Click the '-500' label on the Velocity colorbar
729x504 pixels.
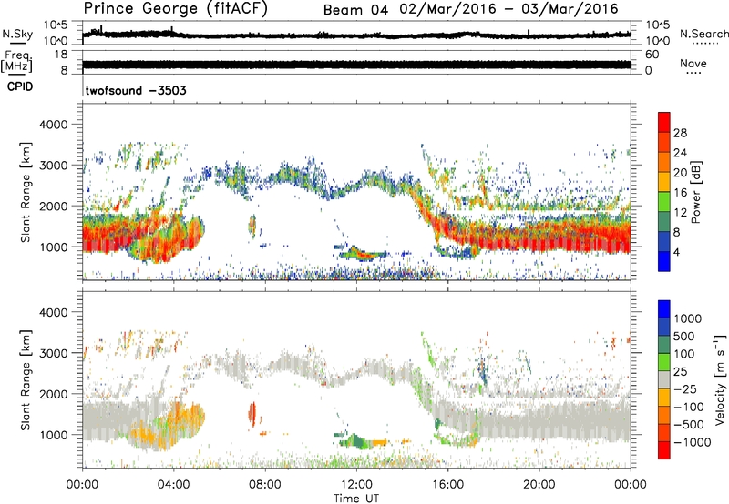[x=689, y=425]
